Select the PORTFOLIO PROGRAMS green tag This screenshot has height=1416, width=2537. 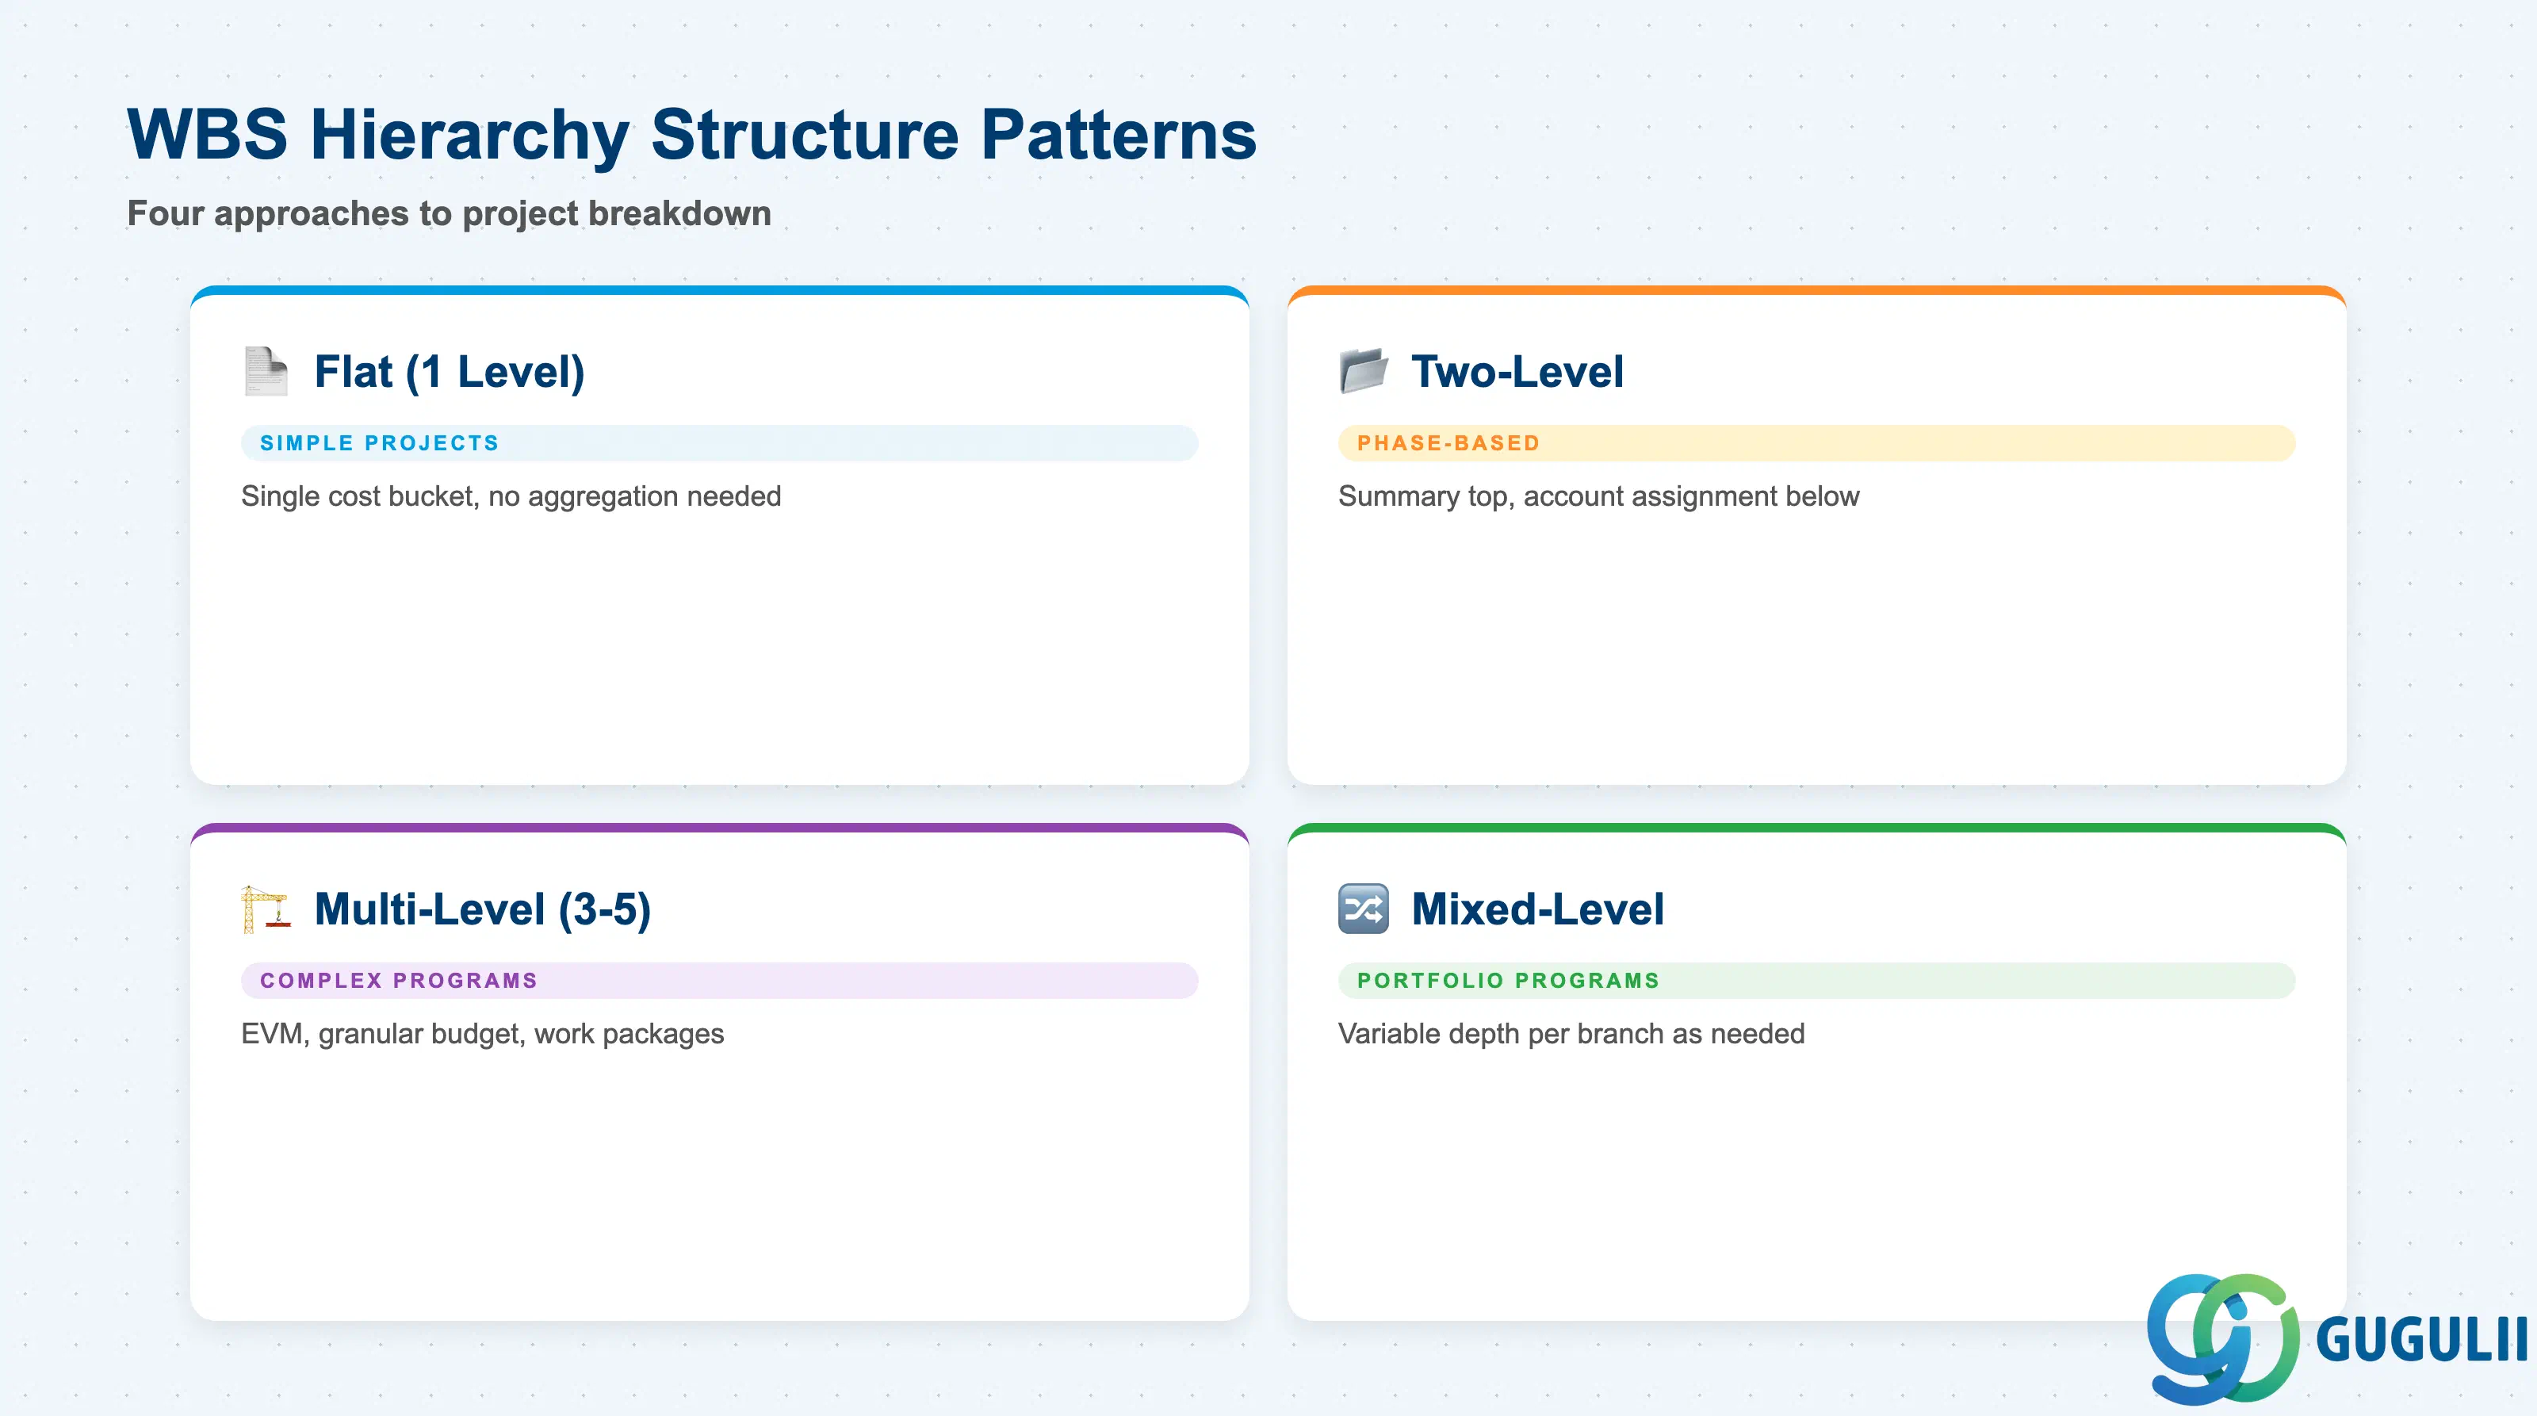pos(1816,981)
